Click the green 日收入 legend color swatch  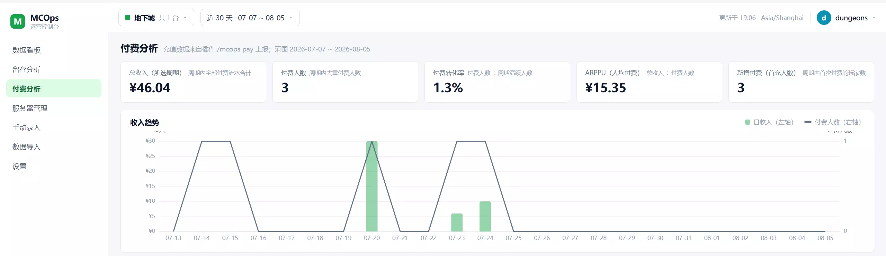(748, 122)
